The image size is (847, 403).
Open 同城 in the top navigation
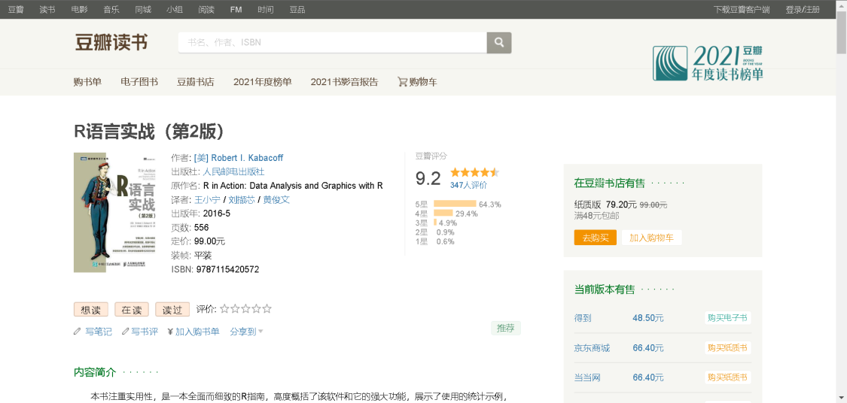[x=143, y=10]
